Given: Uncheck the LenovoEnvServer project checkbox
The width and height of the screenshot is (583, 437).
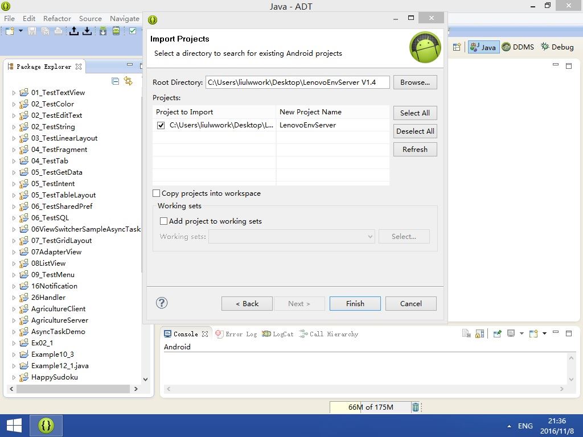Looking at the screenshot, I should pos(161,125).
